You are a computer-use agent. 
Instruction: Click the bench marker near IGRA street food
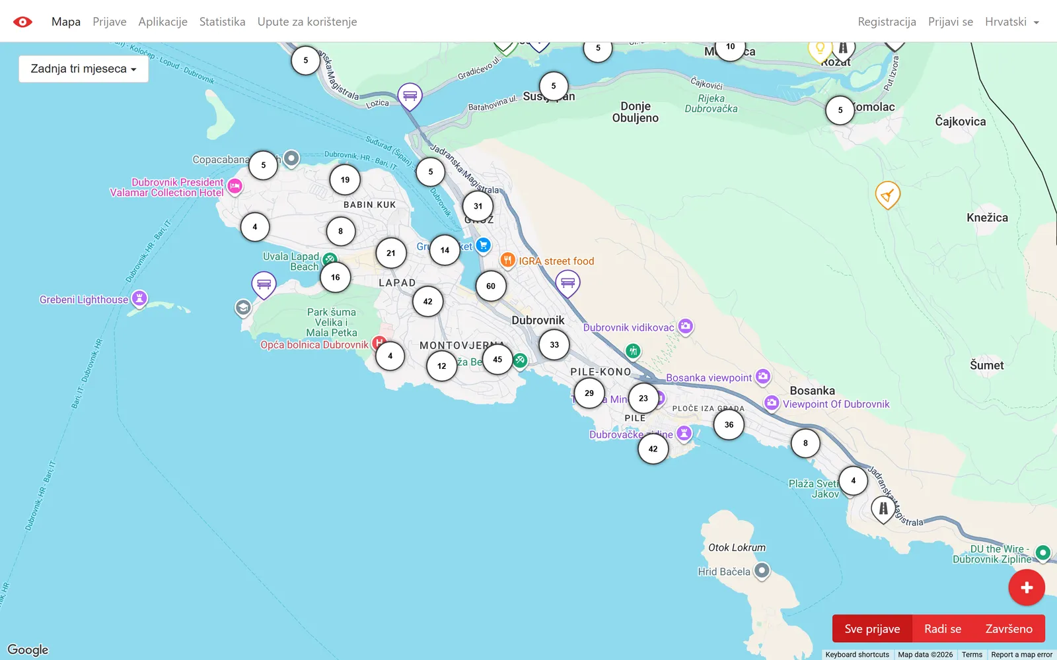click(567, 284)
